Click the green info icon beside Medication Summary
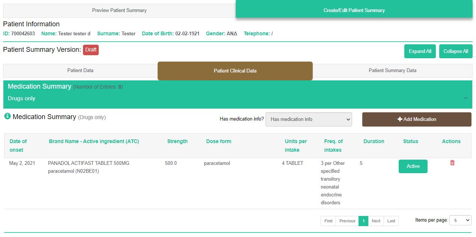 coord(7,116)
